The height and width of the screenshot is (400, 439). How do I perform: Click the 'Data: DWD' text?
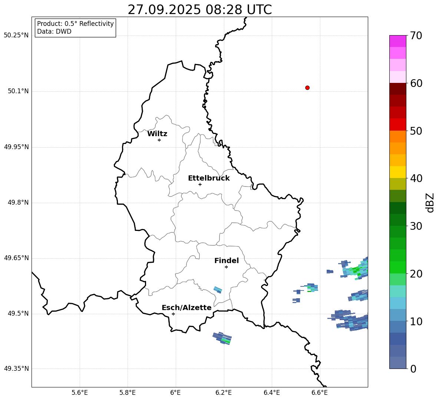click(54, 31)
